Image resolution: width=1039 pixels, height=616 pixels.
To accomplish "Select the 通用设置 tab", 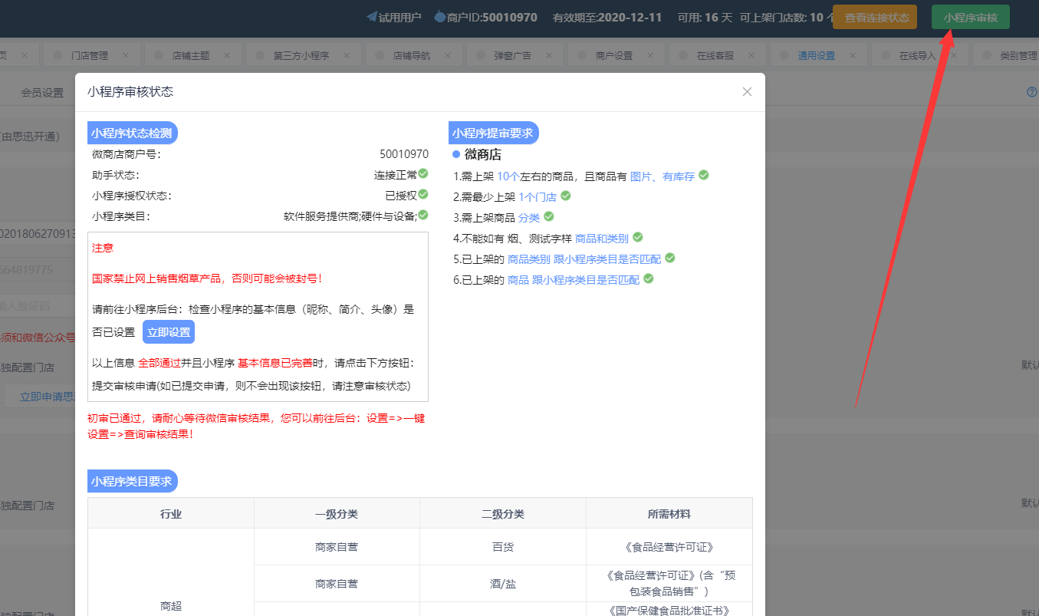I will point(816,56).
